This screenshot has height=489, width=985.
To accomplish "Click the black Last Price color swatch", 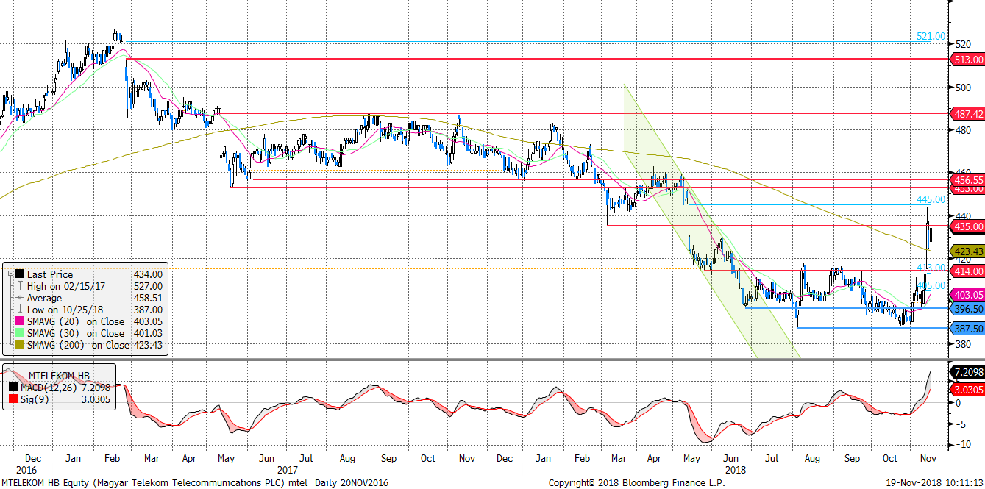I will tap(19, 274).
